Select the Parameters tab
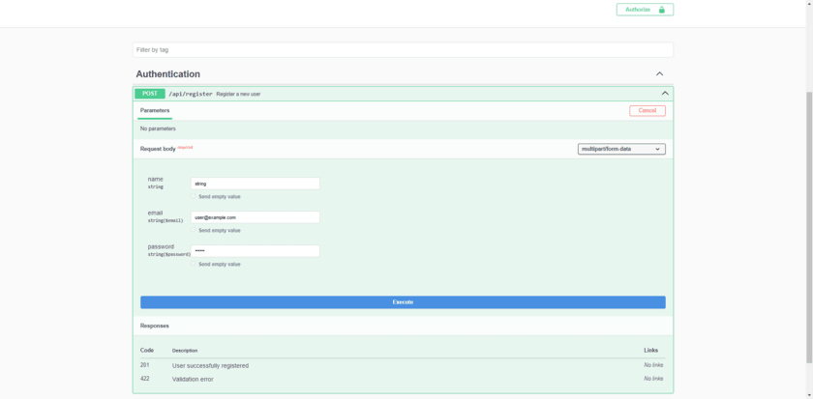The image size is (813, 399). tap(155, 111)
